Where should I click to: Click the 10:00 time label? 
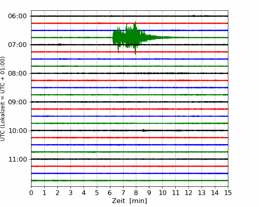coord(18,131)
